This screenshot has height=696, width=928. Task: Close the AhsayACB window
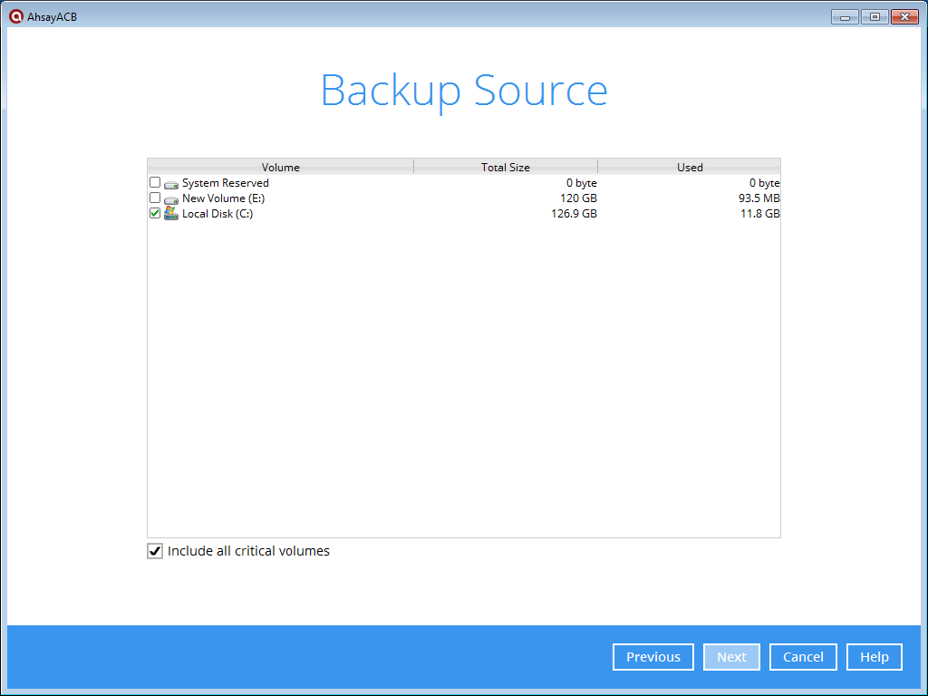coord(904,16)
